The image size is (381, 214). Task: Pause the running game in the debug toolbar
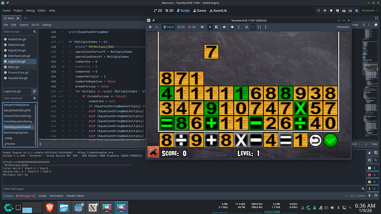click(150, 27)
